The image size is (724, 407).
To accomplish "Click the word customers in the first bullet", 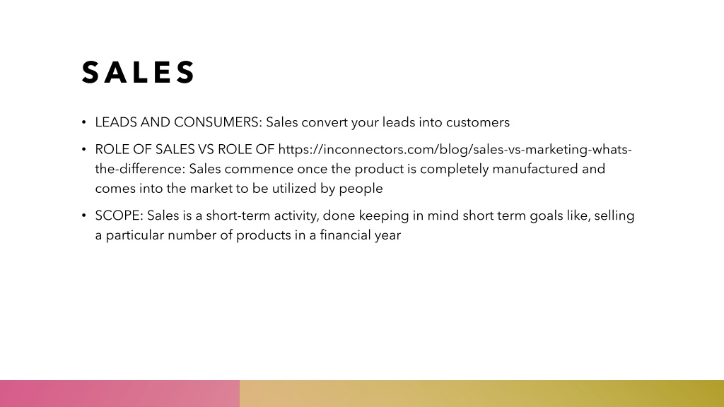I will [478, 122].
